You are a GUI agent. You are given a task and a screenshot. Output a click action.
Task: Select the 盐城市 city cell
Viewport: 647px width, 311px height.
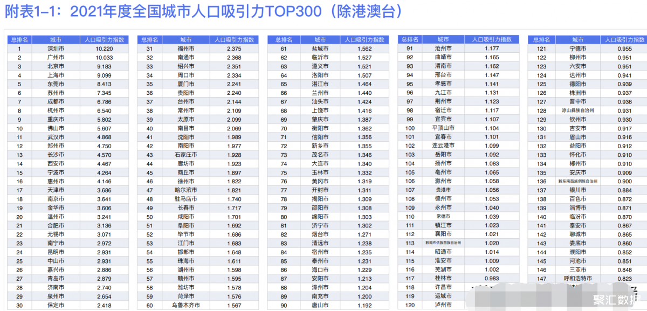click(320, 49)
